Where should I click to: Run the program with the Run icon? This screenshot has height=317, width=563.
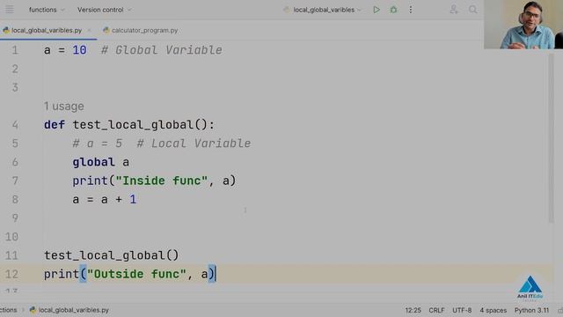(x=377, y=10)
